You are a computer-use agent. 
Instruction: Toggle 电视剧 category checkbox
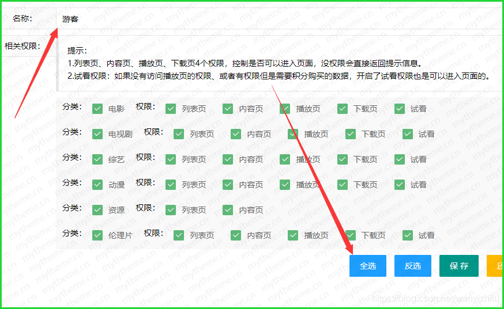click(97, 134)
